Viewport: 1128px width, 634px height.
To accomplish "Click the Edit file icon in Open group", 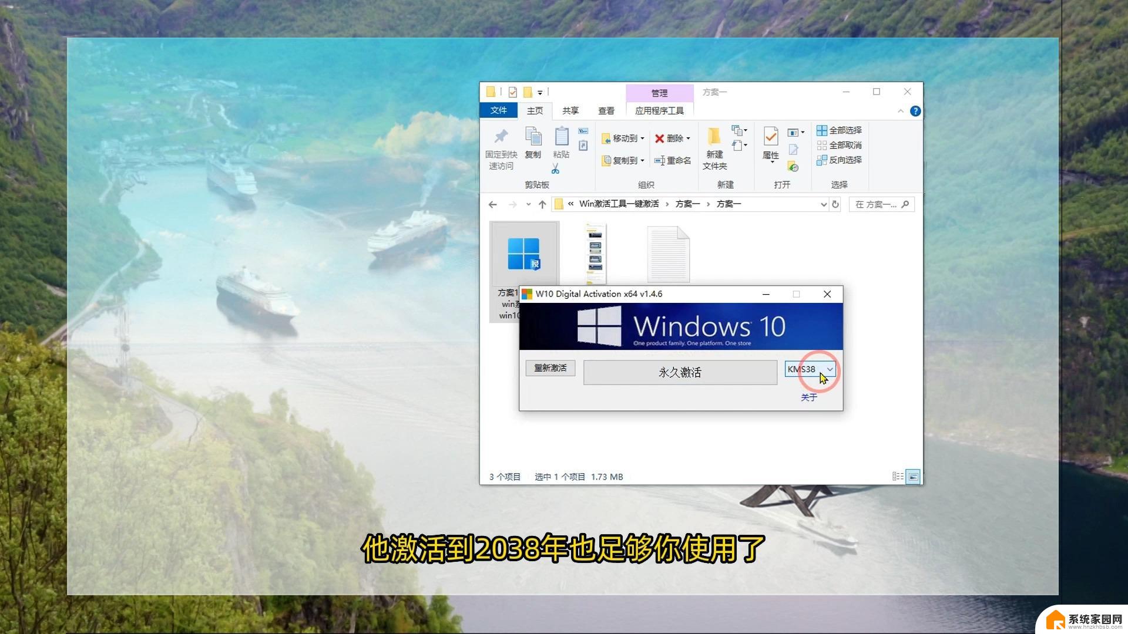I will [x=793, y=150].
